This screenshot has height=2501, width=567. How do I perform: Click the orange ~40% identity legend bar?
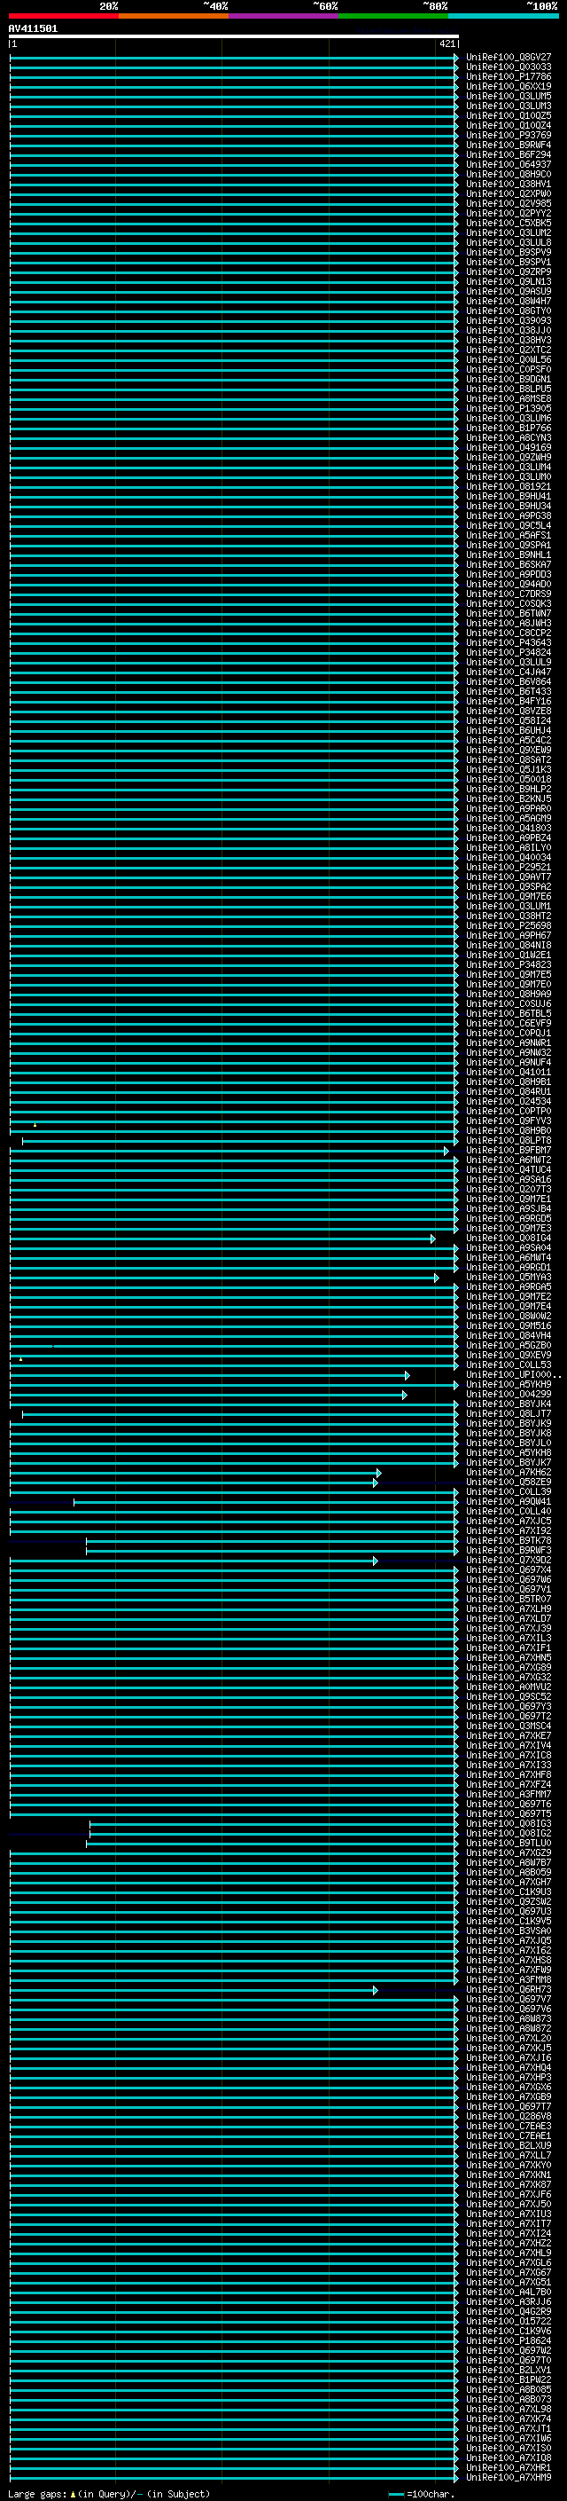(x=174, y=16)
